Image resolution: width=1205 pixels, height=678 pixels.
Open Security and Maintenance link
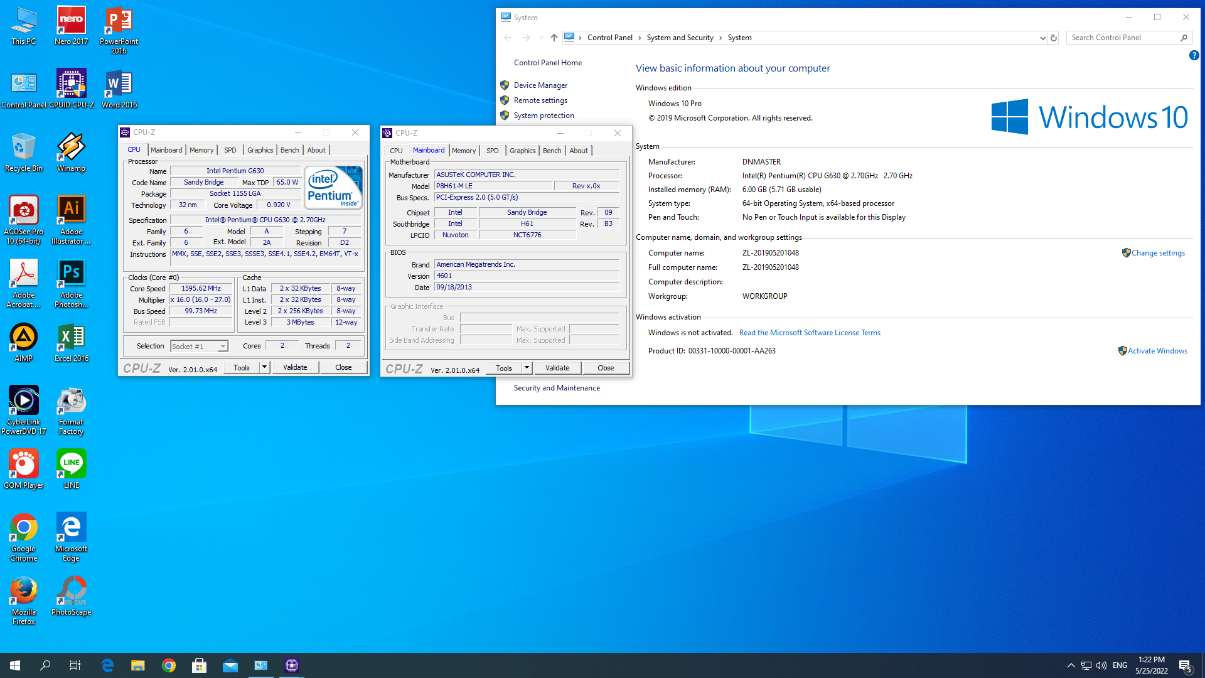tap(557, 388)
